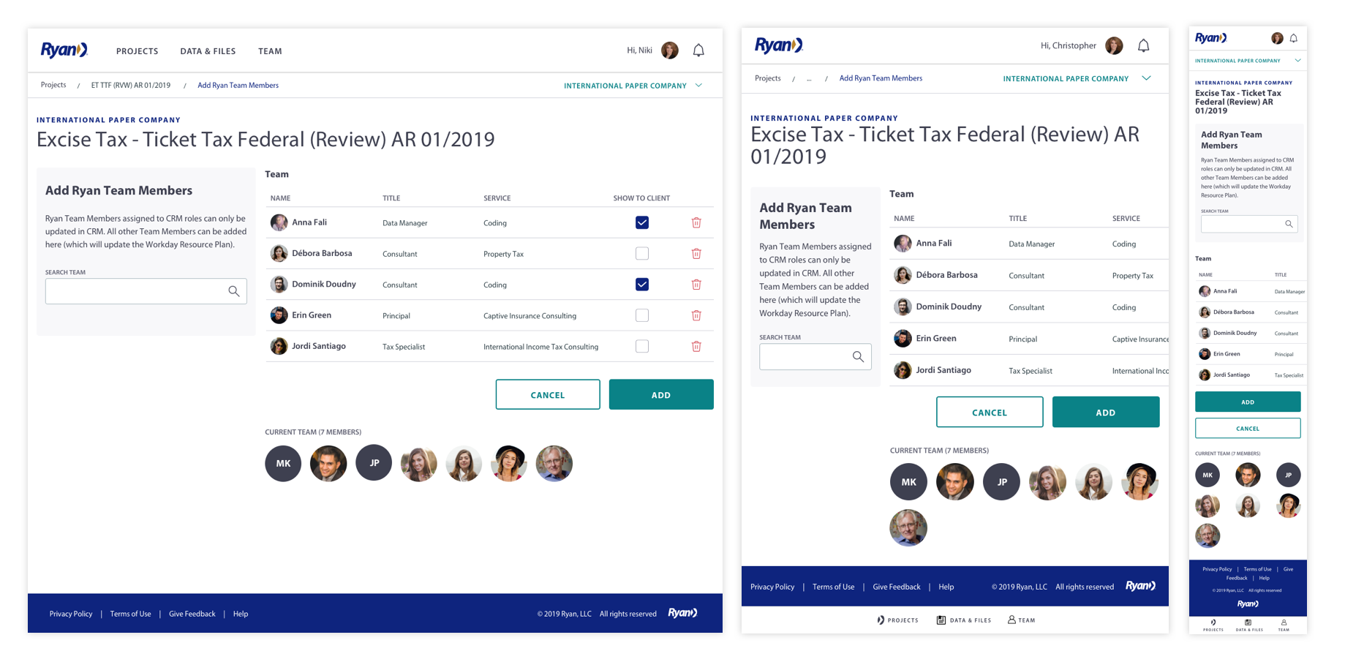Viewport: 1345px width, 662px height.
Task: Delete Anna Fali using trash icon
Action: [x=696, y=222]
